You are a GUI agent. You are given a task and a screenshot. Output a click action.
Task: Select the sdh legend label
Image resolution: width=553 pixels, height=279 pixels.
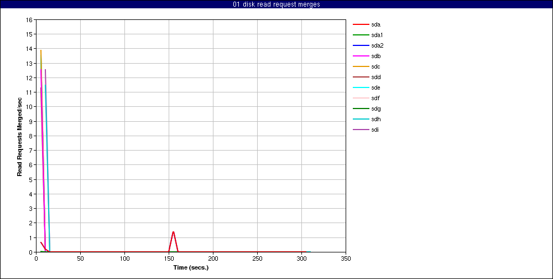coord(376,119)
